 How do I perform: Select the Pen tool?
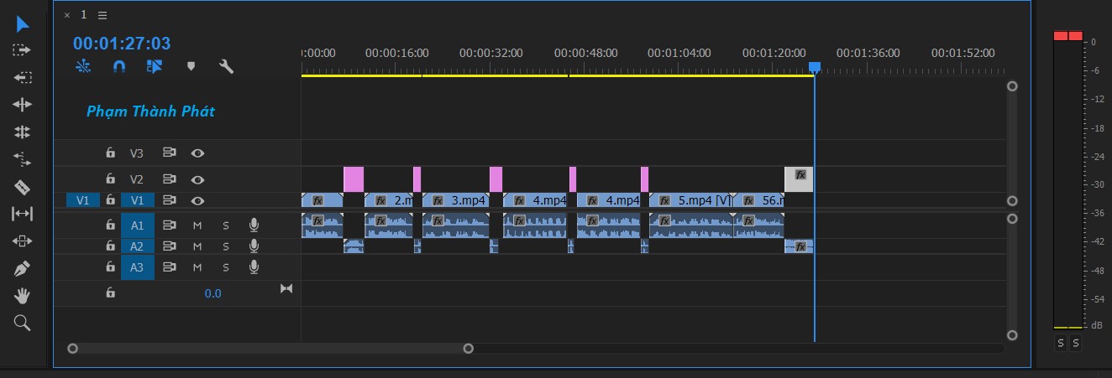point(23,268)
